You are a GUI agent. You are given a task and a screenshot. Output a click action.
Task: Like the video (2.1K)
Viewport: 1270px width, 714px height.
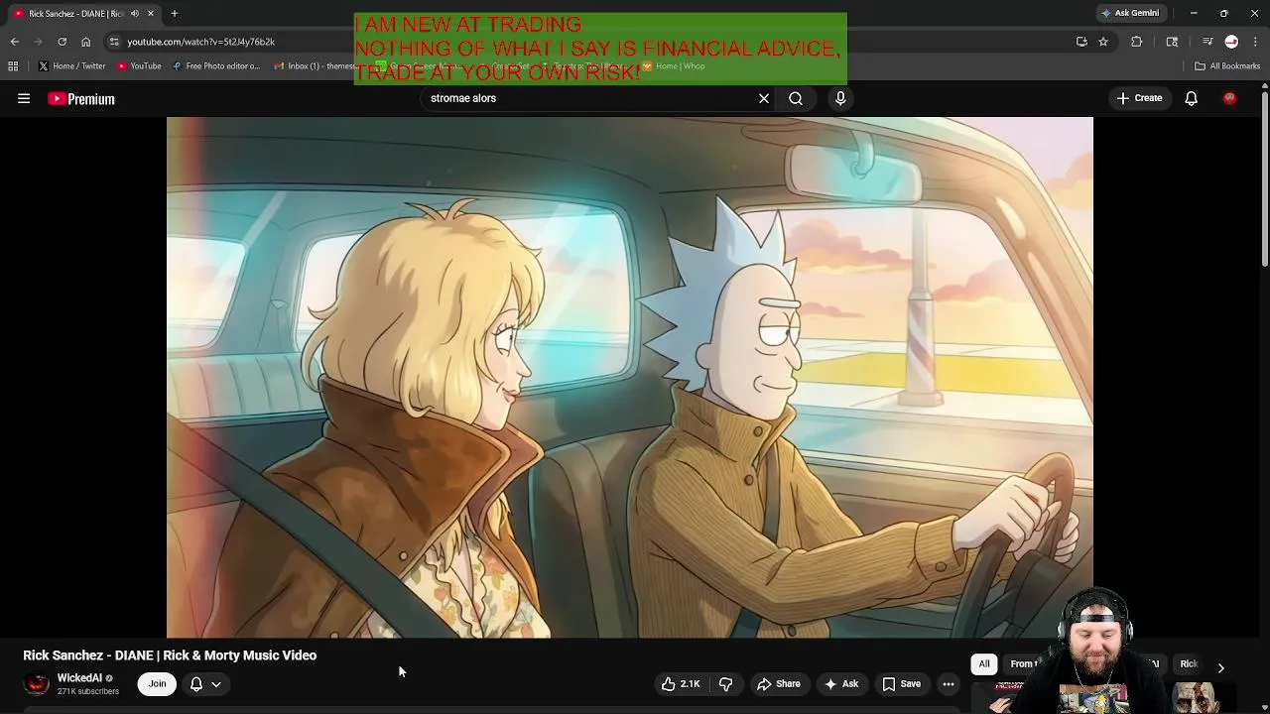pos(681,683)
